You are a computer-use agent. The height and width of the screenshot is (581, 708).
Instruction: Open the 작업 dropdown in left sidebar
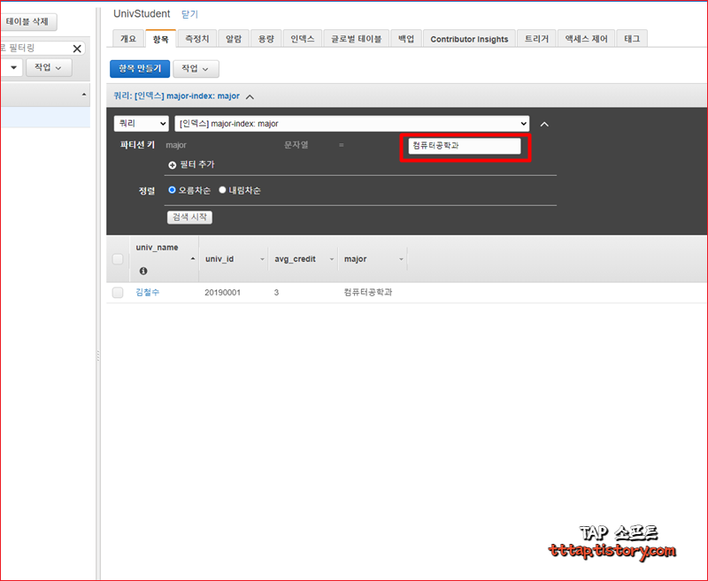pyautogui.click(x=49, y=68)
